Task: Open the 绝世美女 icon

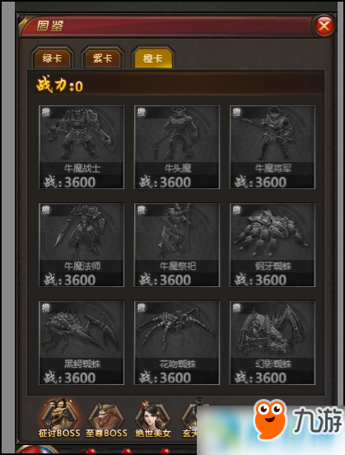Action: coord(153,419)
